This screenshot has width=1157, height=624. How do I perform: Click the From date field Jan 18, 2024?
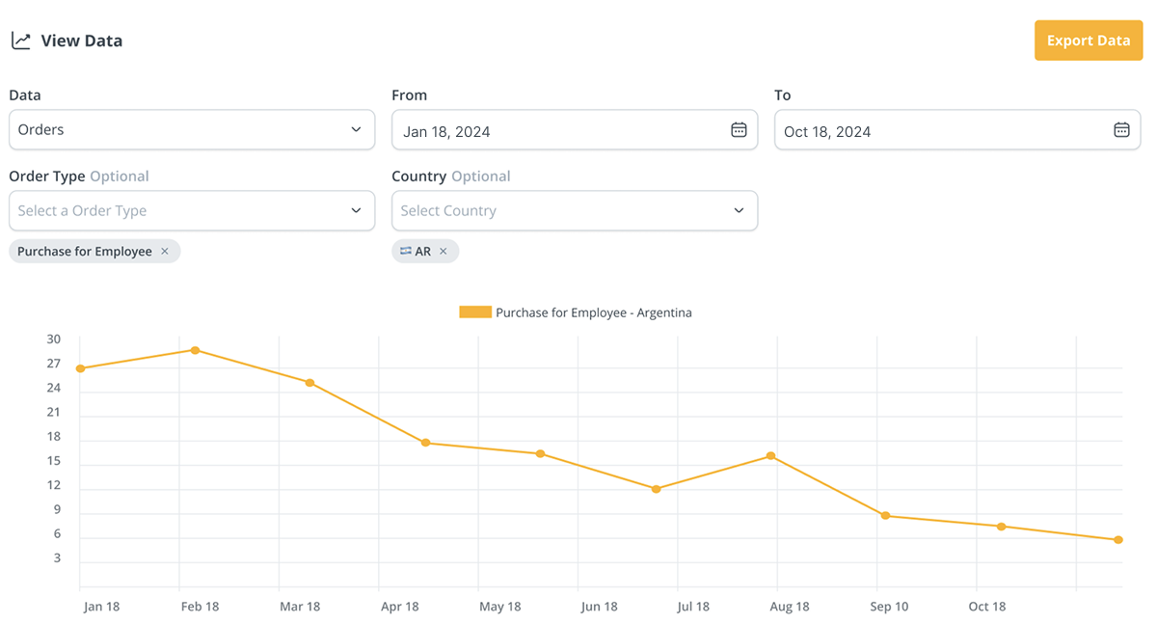559,131
